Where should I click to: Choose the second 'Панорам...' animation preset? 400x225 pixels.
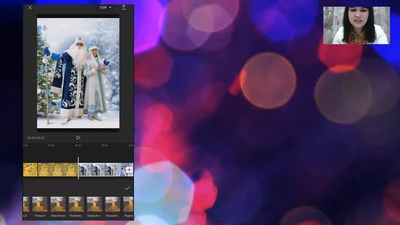112,204
